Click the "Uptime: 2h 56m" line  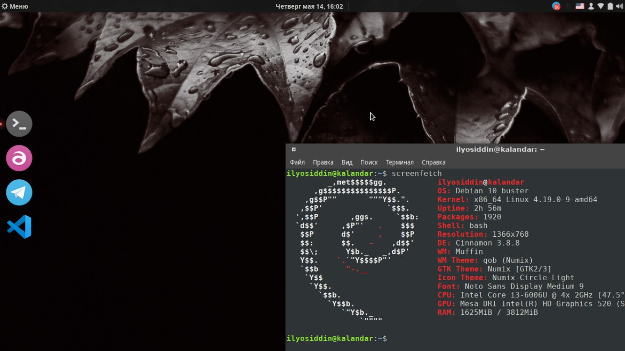click(469, 208)
